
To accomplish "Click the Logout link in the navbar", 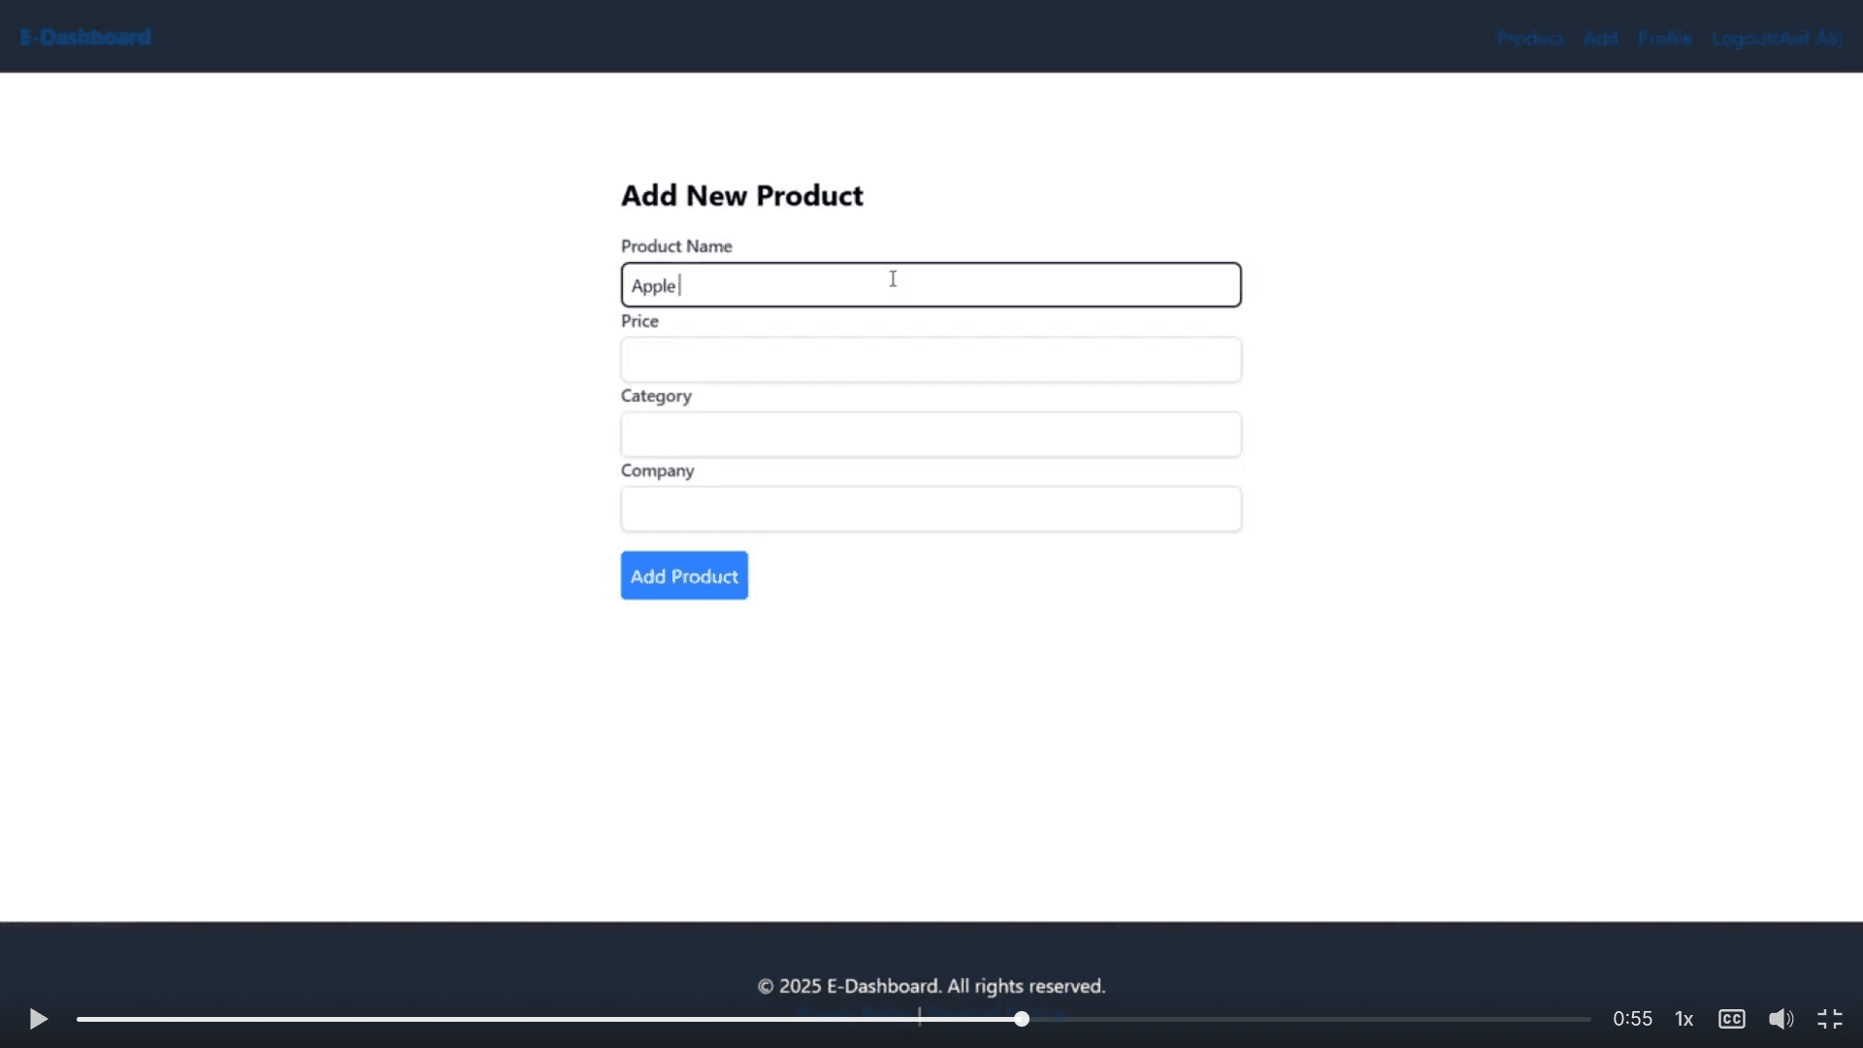I will pyautogui.click(x=1778, y=38).
